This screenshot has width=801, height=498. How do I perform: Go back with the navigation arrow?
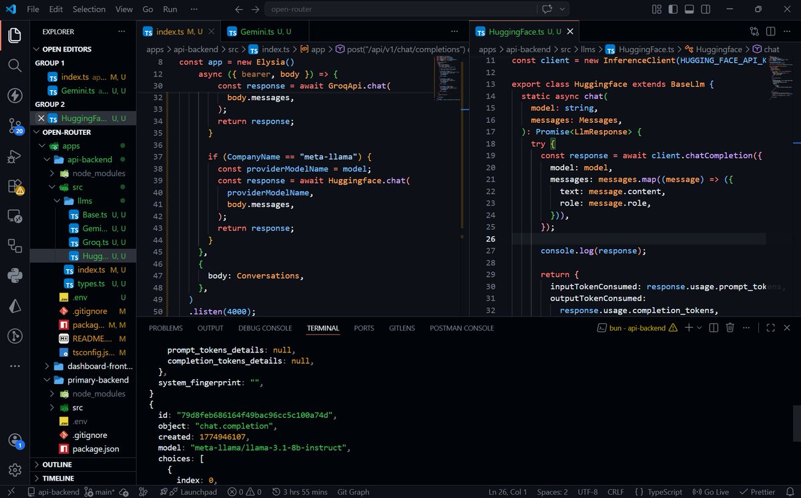pyautogui.click(x=239, y=9)
